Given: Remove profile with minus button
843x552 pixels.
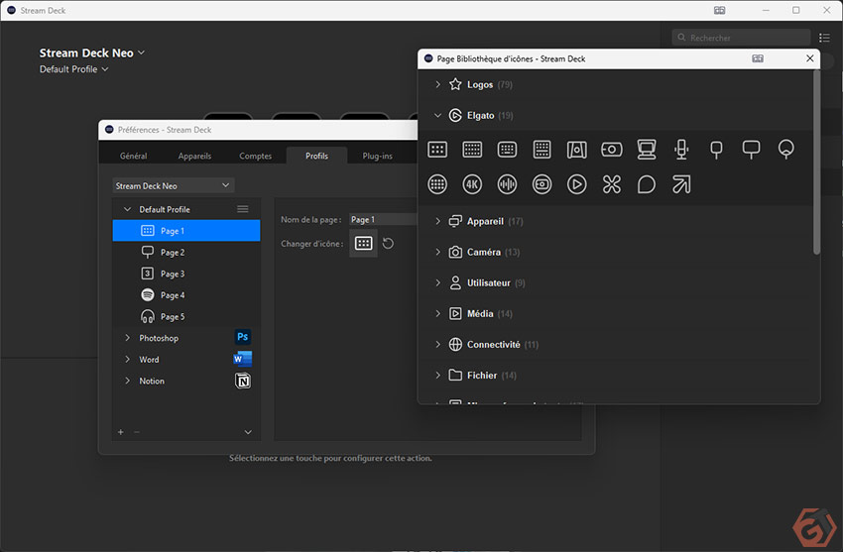Looking at the screenshot, I should [137, 432].
